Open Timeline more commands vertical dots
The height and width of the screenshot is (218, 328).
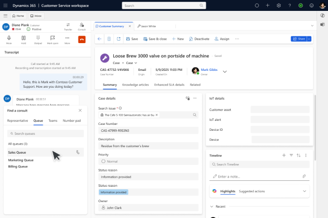pos(306,156)
